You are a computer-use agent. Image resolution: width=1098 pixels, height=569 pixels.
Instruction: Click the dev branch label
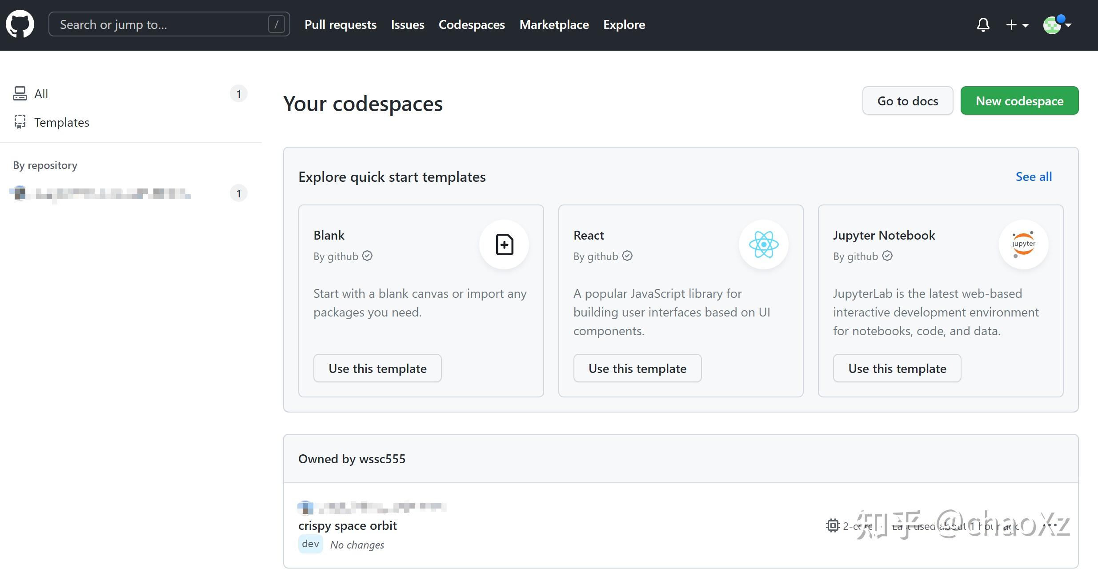coord(310,544)
